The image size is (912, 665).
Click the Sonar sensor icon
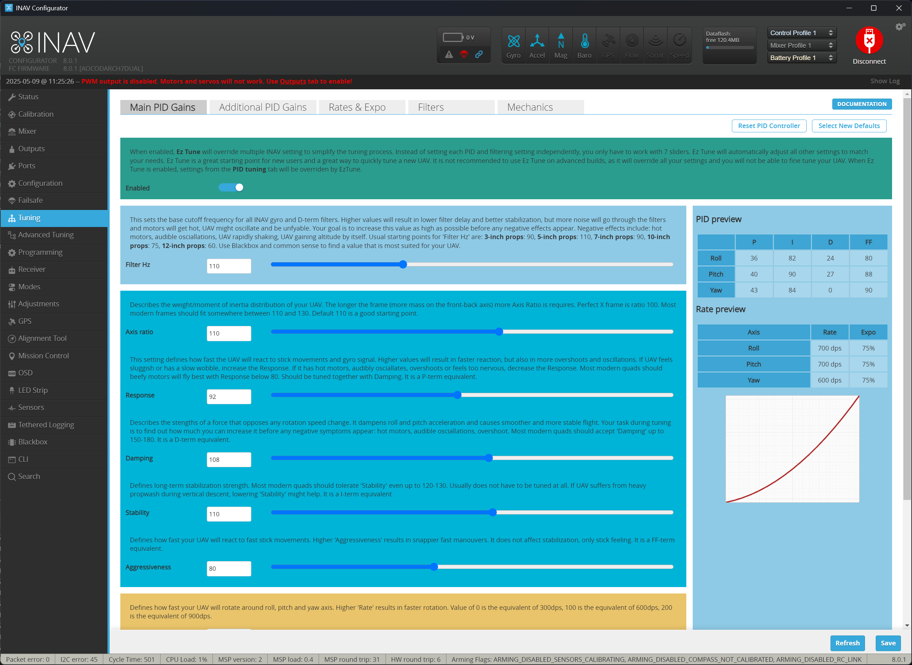tap(656, 46)
